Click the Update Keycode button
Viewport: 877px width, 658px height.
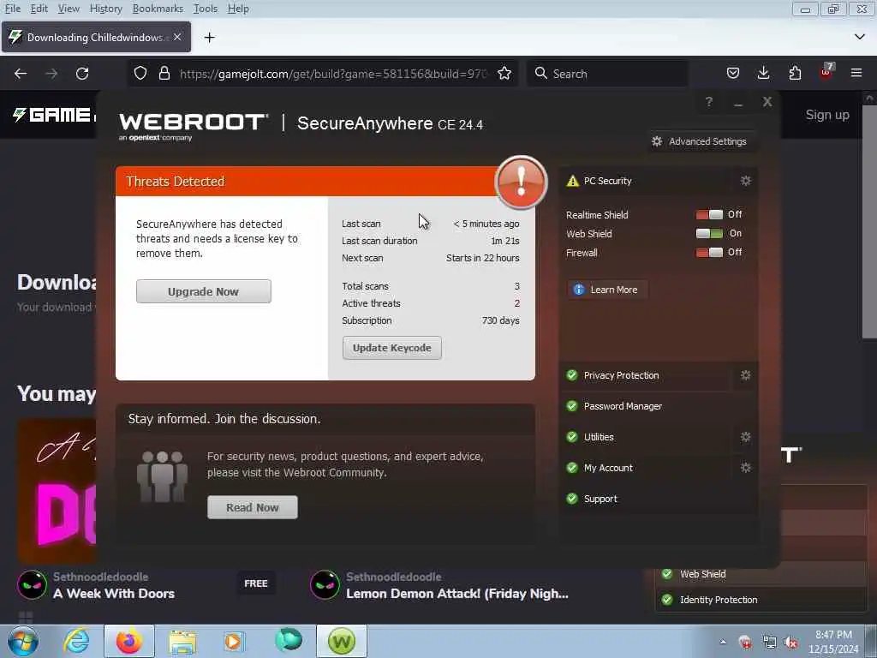(x=392, y=348)
